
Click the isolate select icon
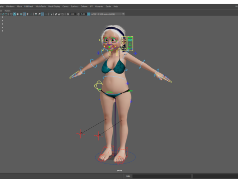click(x=51, y=14)
